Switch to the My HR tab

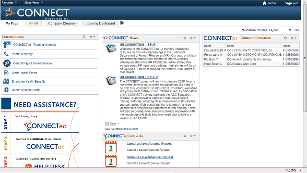33,24
